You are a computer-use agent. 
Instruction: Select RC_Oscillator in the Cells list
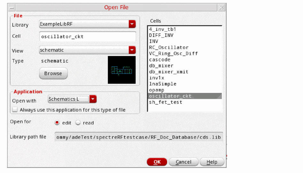point(169,47)
